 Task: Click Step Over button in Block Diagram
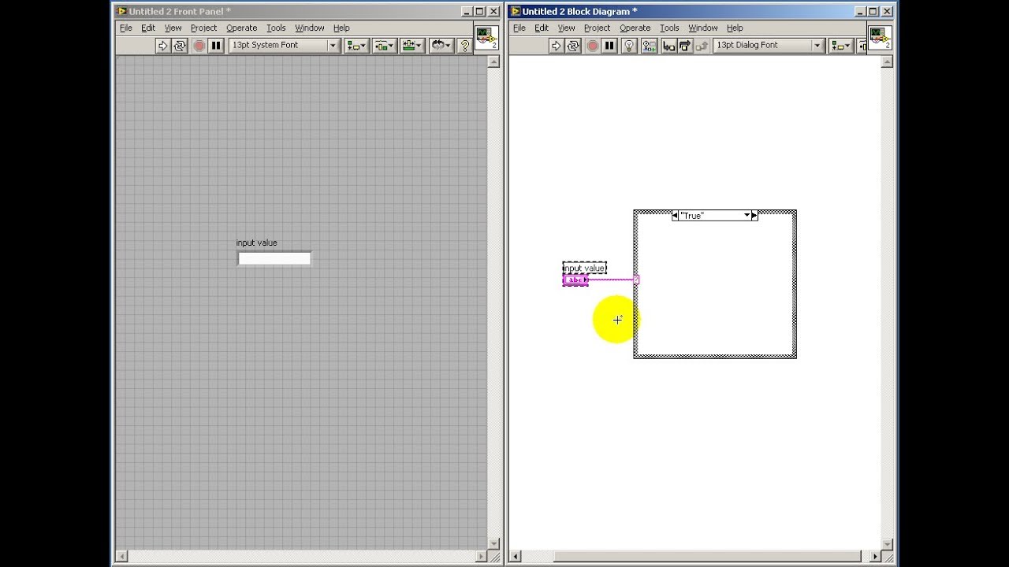click(684, 46)
